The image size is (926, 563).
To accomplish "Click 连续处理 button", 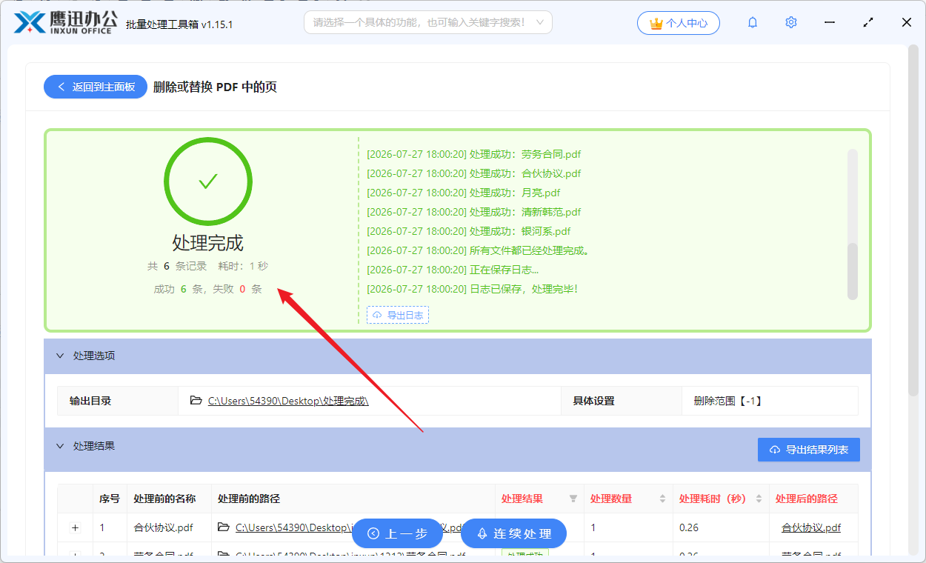I will (513, 533).
